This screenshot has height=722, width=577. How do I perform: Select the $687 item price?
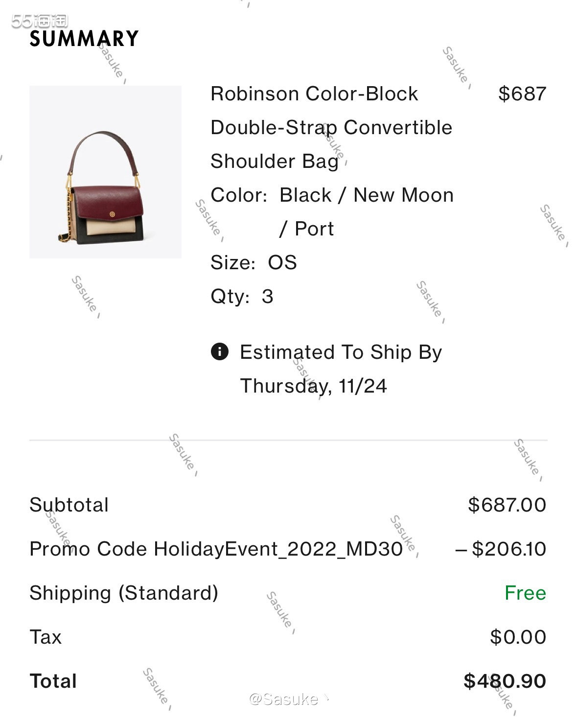click(522, 93)
